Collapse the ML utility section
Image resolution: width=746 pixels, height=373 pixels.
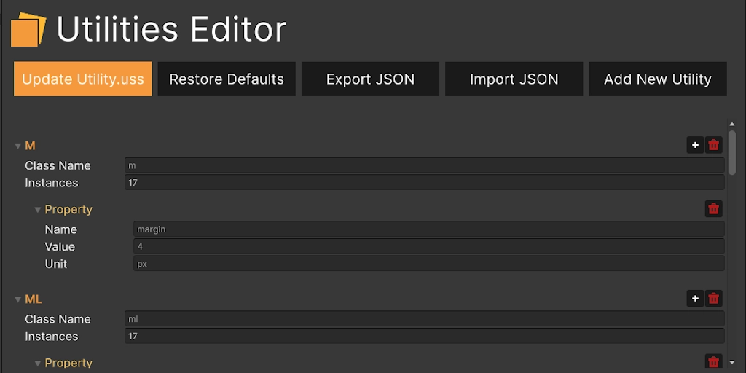pyautogui.click(x=17, y=299)
